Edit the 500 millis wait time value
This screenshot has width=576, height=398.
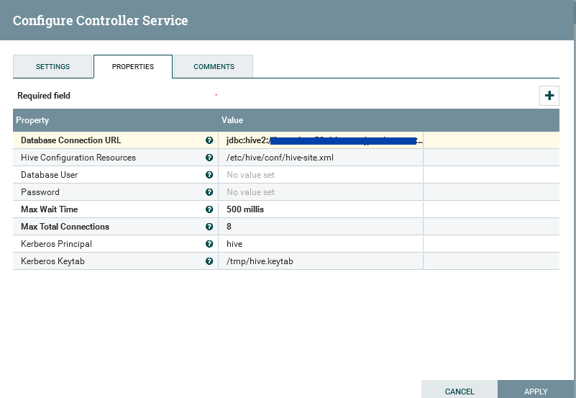[x=320, y=209]
